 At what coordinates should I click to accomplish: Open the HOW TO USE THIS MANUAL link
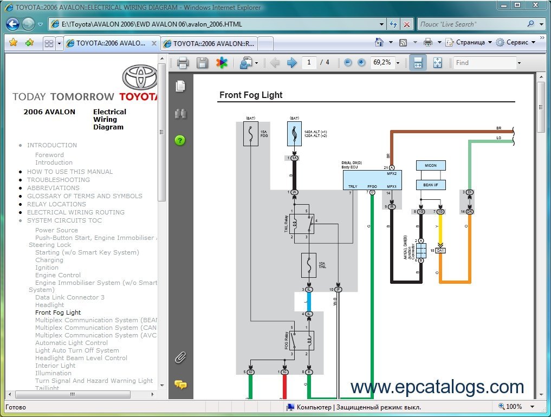click(70, 172)
